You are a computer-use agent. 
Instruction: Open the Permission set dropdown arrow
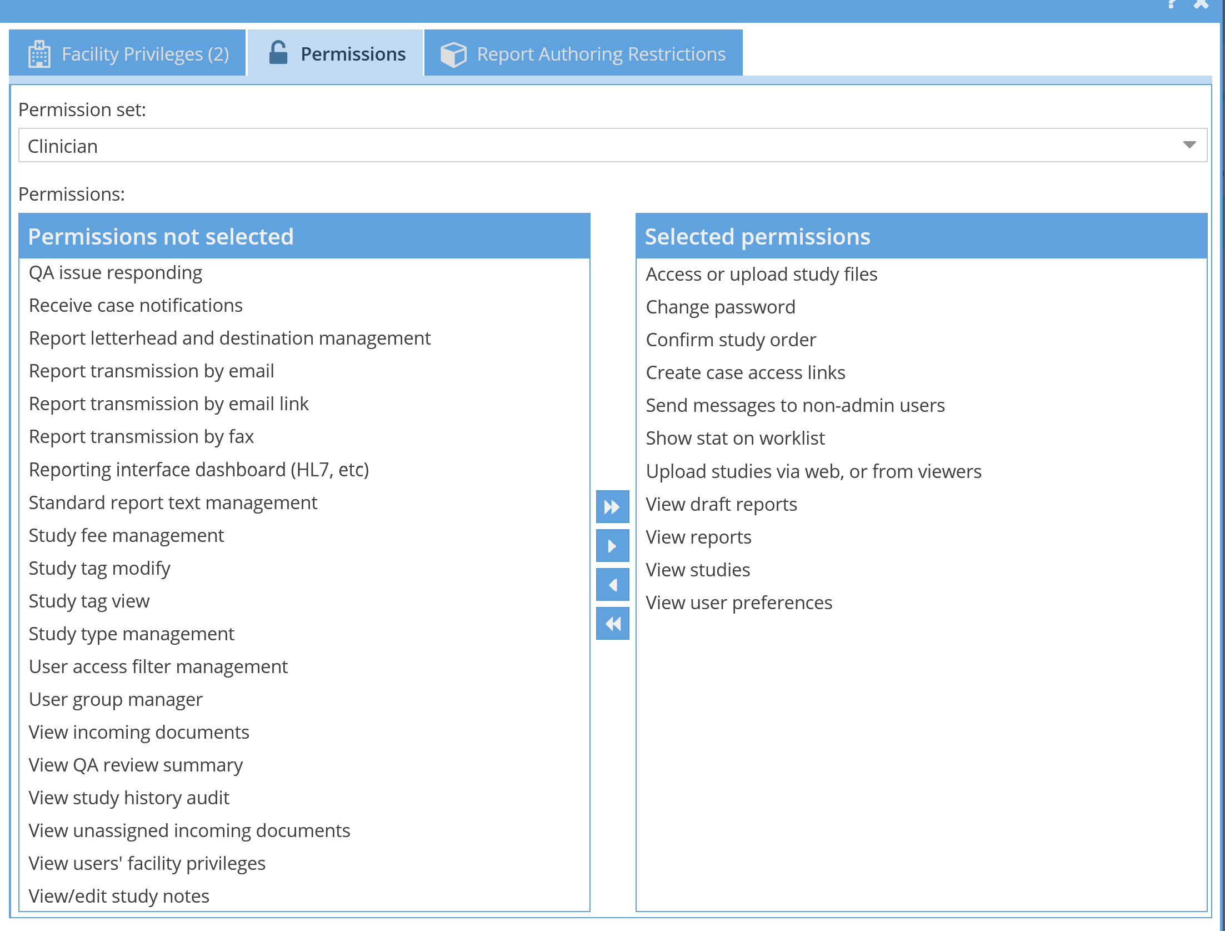click(1189, 145)
